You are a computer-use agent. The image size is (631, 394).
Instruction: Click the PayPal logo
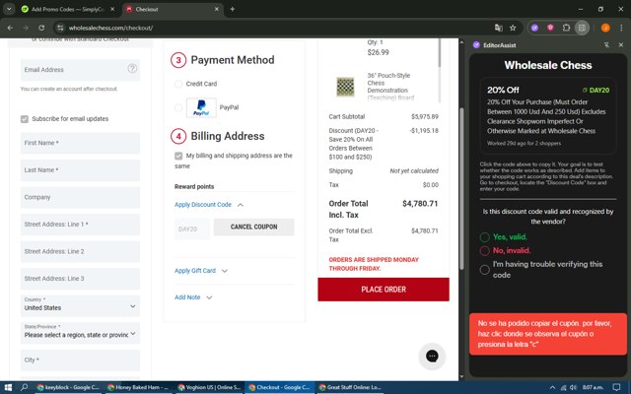pyautogui.click(x=201, y=107)
